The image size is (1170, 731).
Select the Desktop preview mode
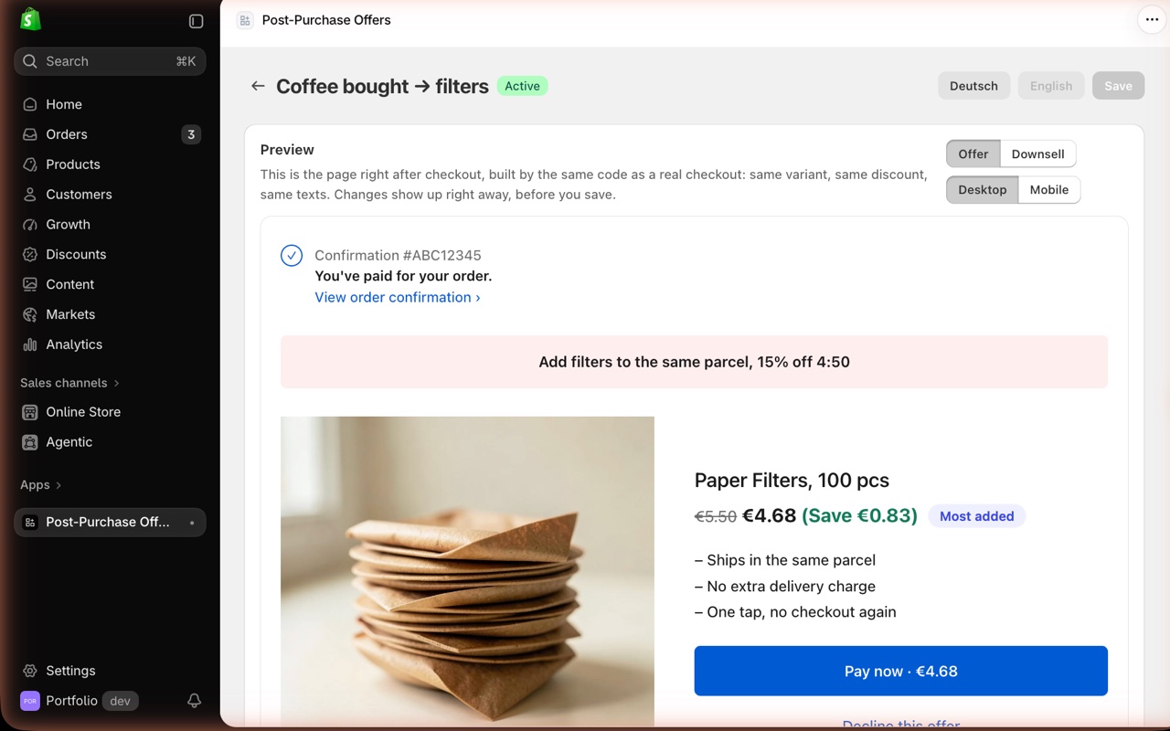(983, 189)
